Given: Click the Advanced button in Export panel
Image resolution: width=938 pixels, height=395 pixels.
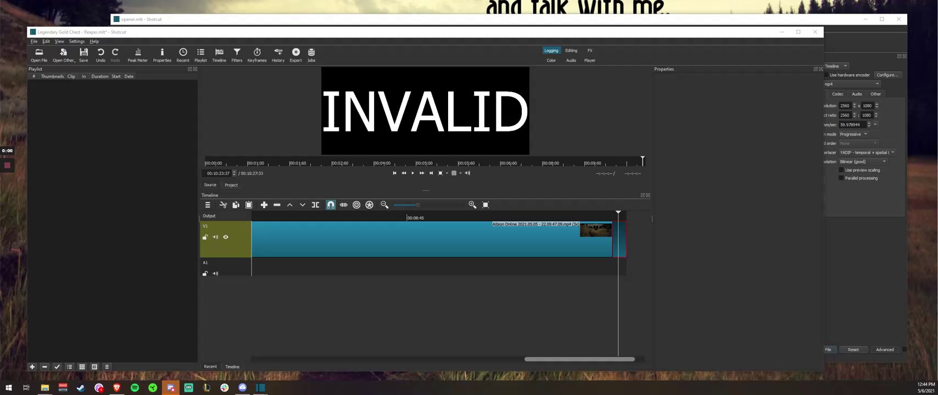Looking at the screenshot, I should click(885, 349).
